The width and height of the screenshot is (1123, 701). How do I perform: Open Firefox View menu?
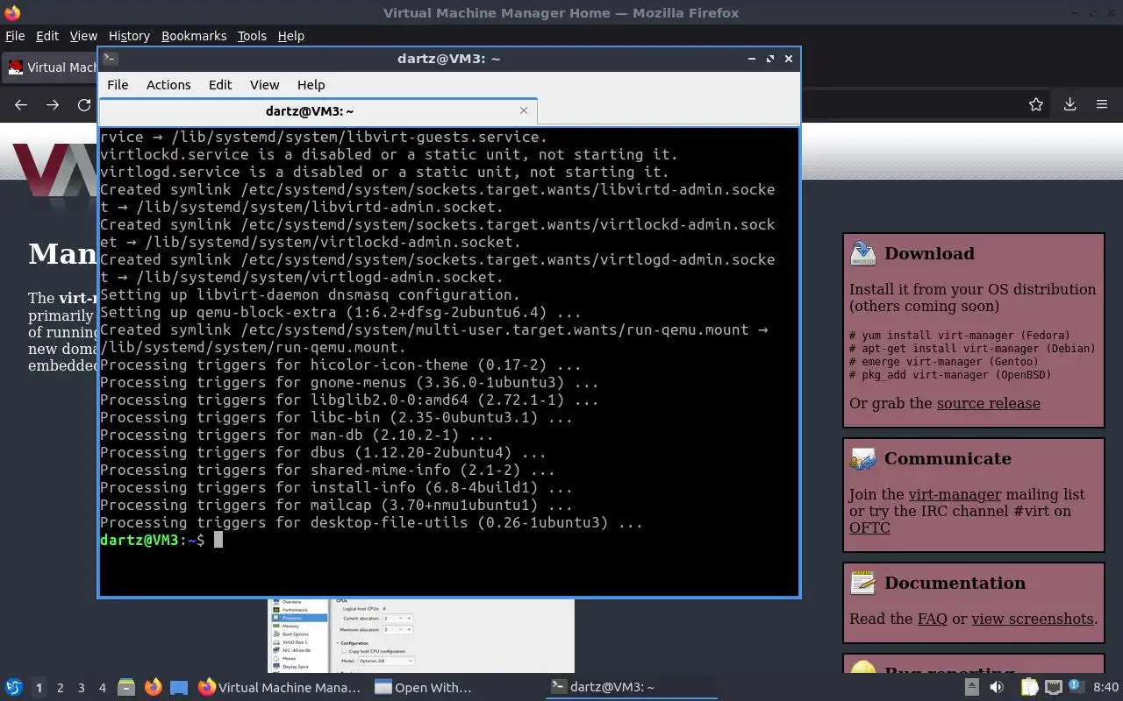coord(83,36)
